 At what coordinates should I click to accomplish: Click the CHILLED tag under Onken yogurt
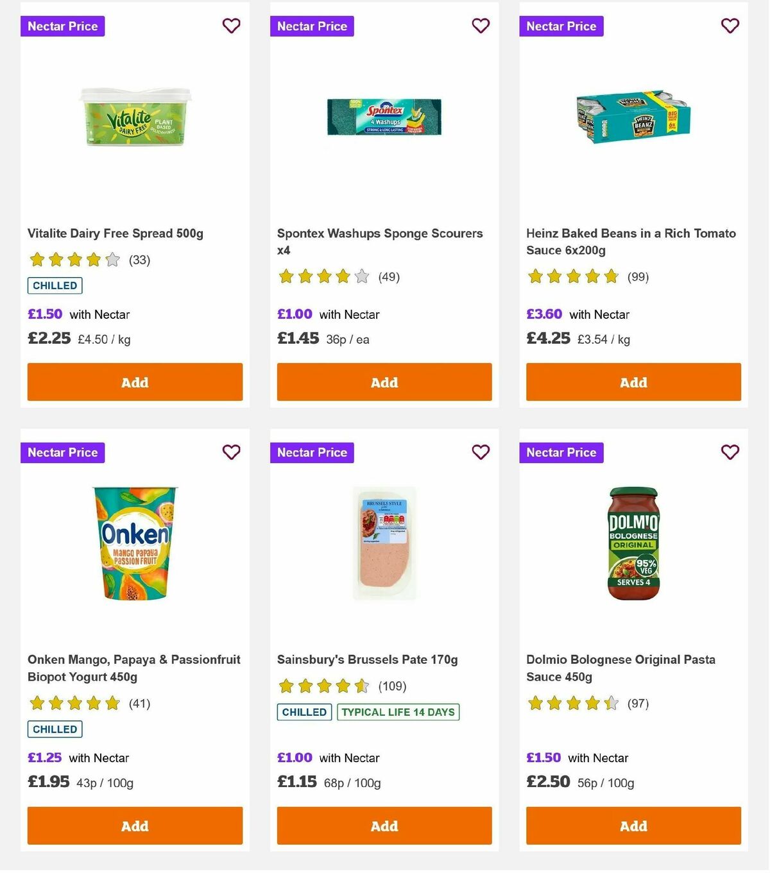tap(55, 729)
